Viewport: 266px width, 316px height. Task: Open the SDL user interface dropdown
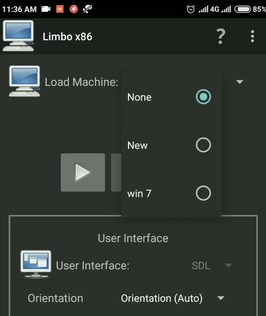click(212, 266)
